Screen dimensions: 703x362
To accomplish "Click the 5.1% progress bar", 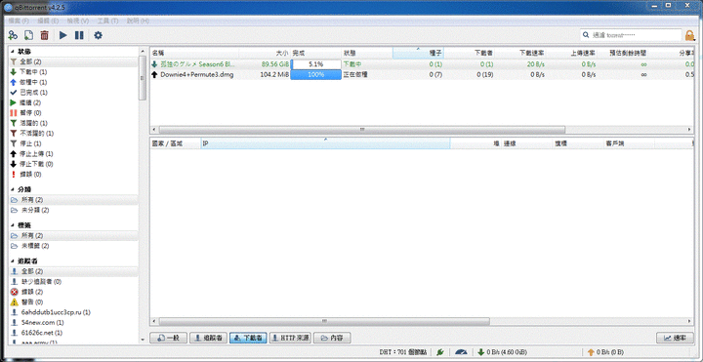I will 316,64.
